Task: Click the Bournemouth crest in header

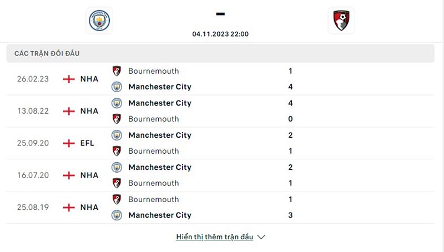Action: 341,21
